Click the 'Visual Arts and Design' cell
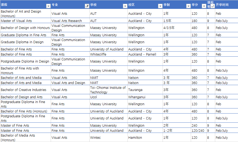The image size is (238, 142). click(70, 83)
